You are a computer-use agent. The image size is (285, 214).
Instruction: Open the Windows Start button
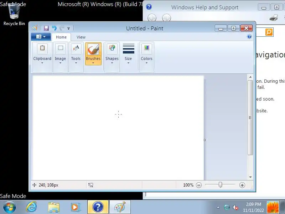click(10, 207)
